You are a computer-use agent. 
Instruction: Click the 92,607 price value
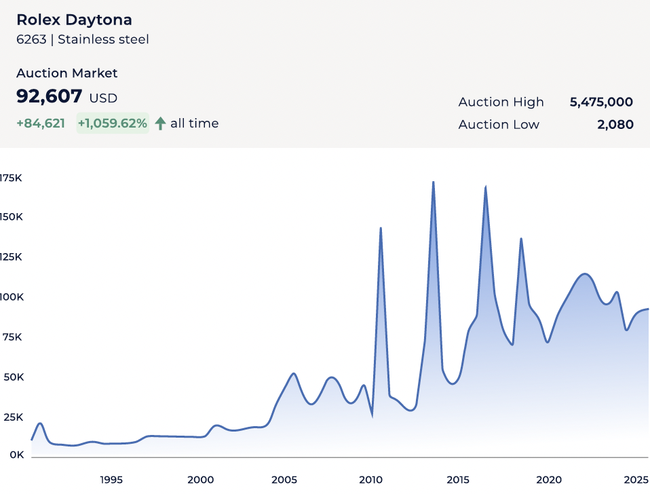click(50, 96)
